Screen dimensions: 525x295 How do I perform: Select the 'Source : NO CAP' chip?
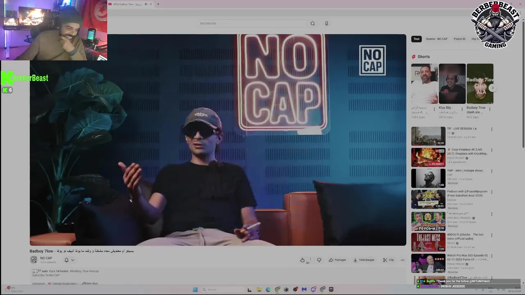(436, 39)
